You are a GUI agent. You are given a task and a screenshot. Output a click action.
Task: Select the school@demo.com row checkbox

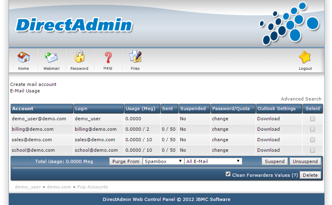click(x=313, y=150)
